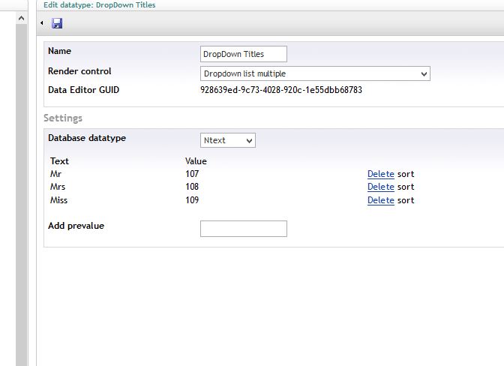Click the value 107 in the list
The image size is (504, 366).
pos(192,174)
